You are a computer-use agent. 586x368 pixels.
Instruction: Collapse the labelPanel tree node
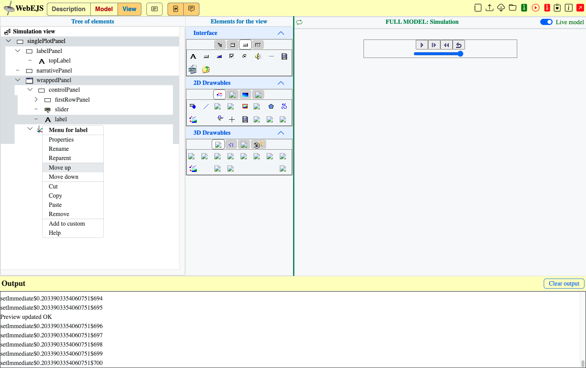(18, 51)
